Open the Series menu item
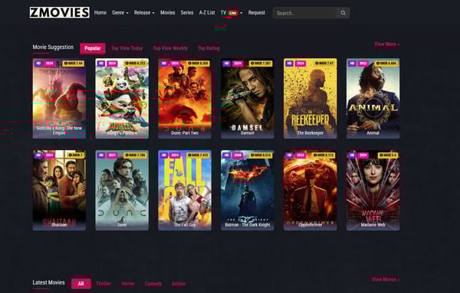This screenshot has height=293, width=460. [x=187, y=13]
